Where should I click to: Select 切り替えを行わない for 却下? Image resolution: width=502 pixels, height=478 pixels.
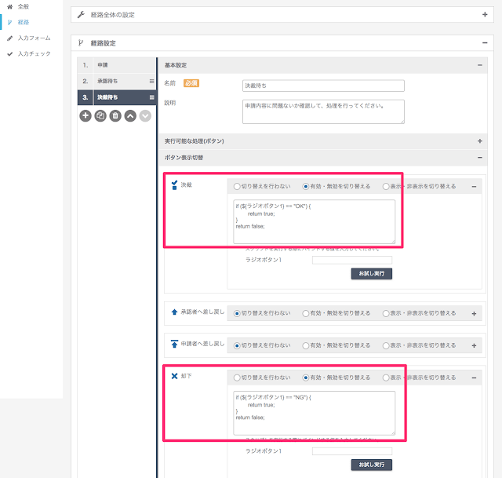pyautogui.click(x=237, y=378)
